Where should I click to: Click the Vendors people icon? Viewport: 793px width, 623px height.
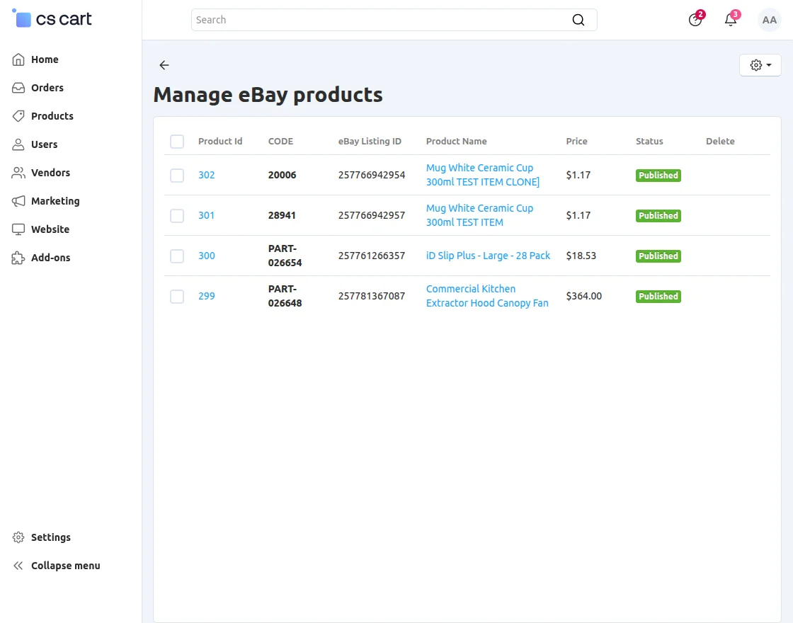pyautogui.click(x=18, y=173)
